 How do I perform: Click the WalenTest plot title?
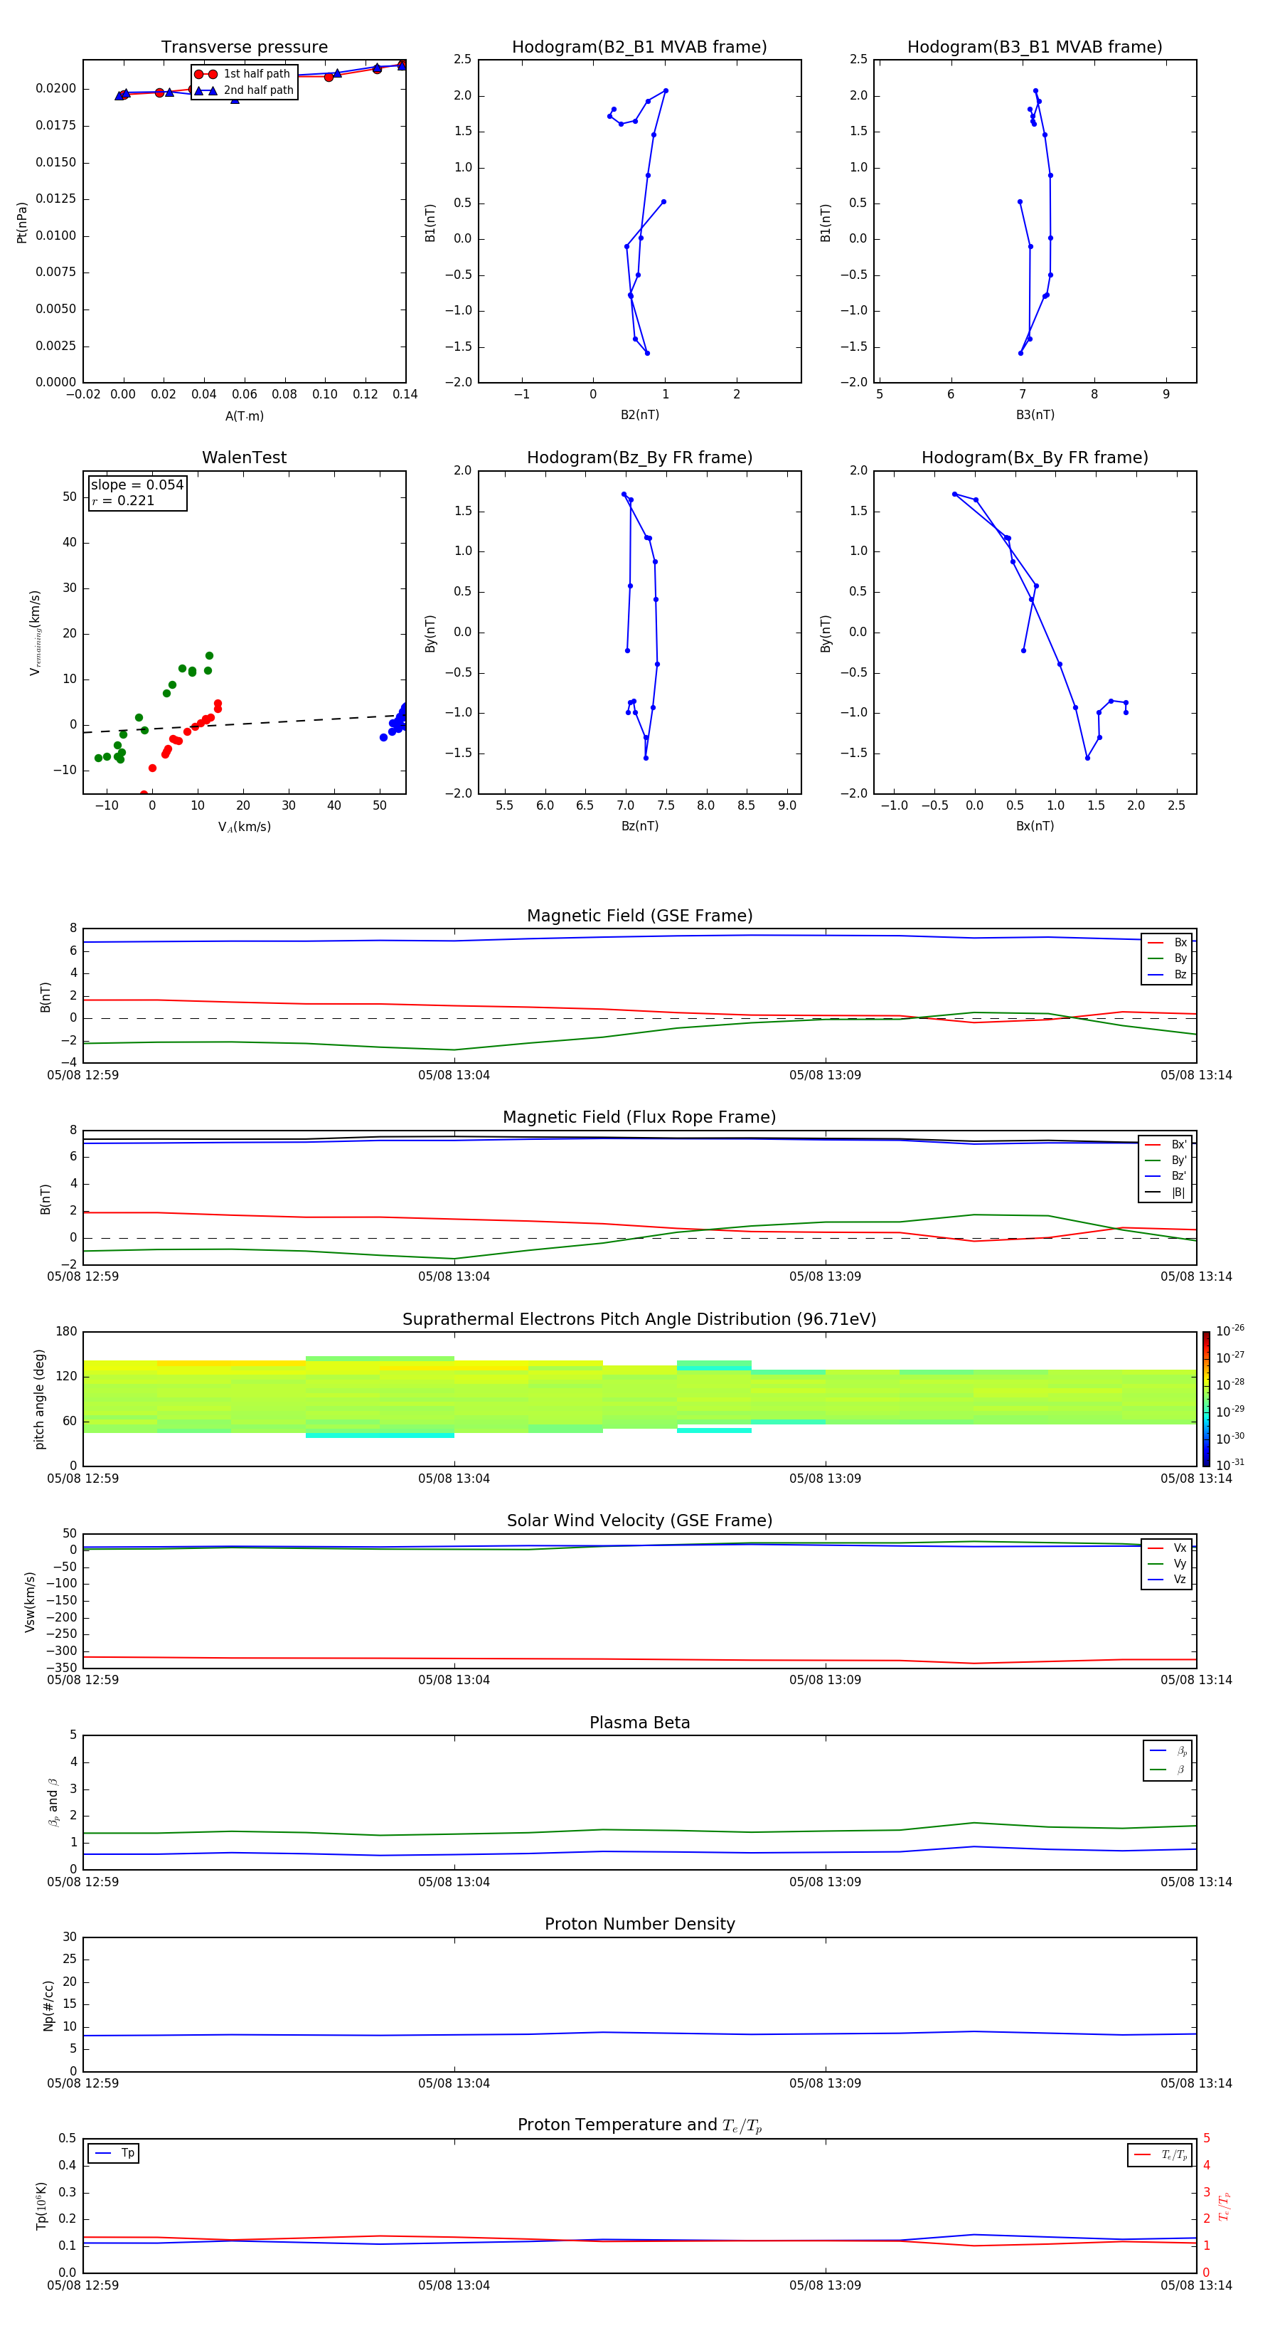coord(244,458)
